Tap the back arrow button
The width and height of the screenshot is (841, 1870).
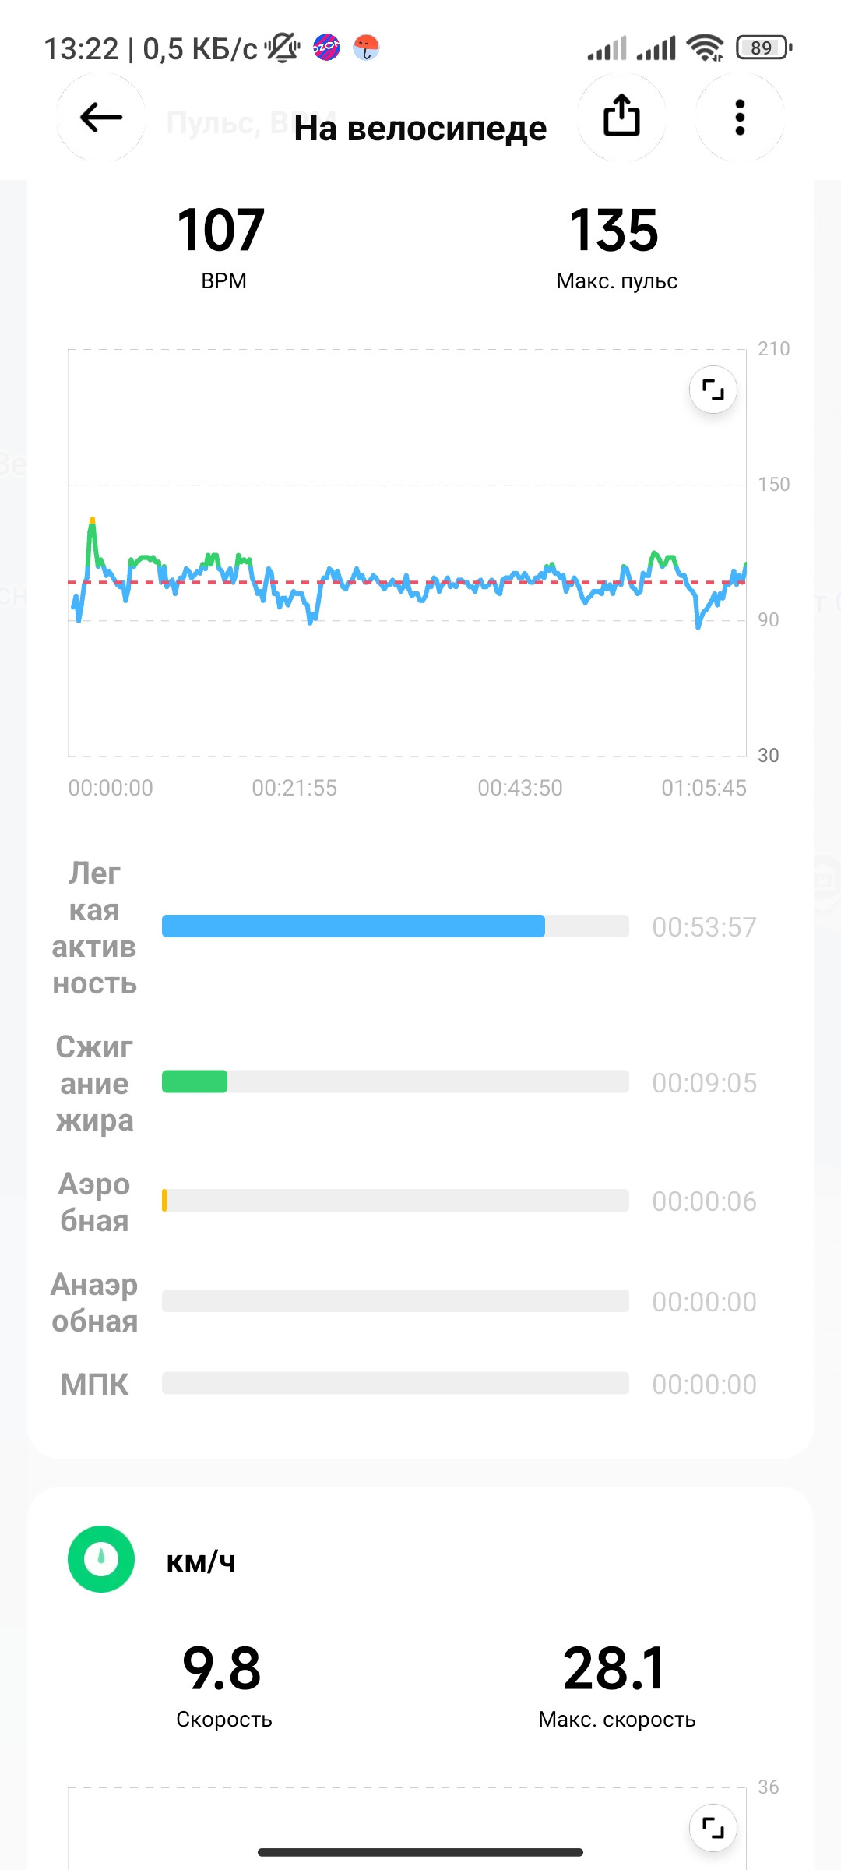101,118
